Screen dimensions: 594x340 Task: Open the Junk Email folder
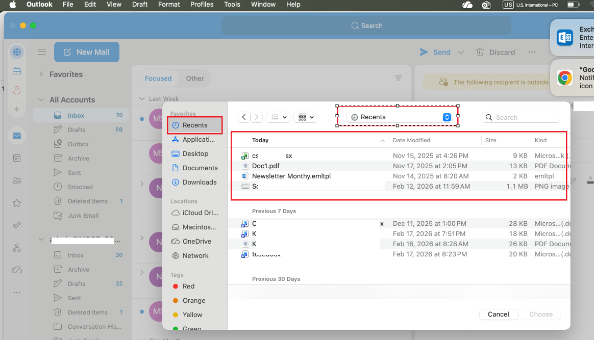tap(81, 216)
